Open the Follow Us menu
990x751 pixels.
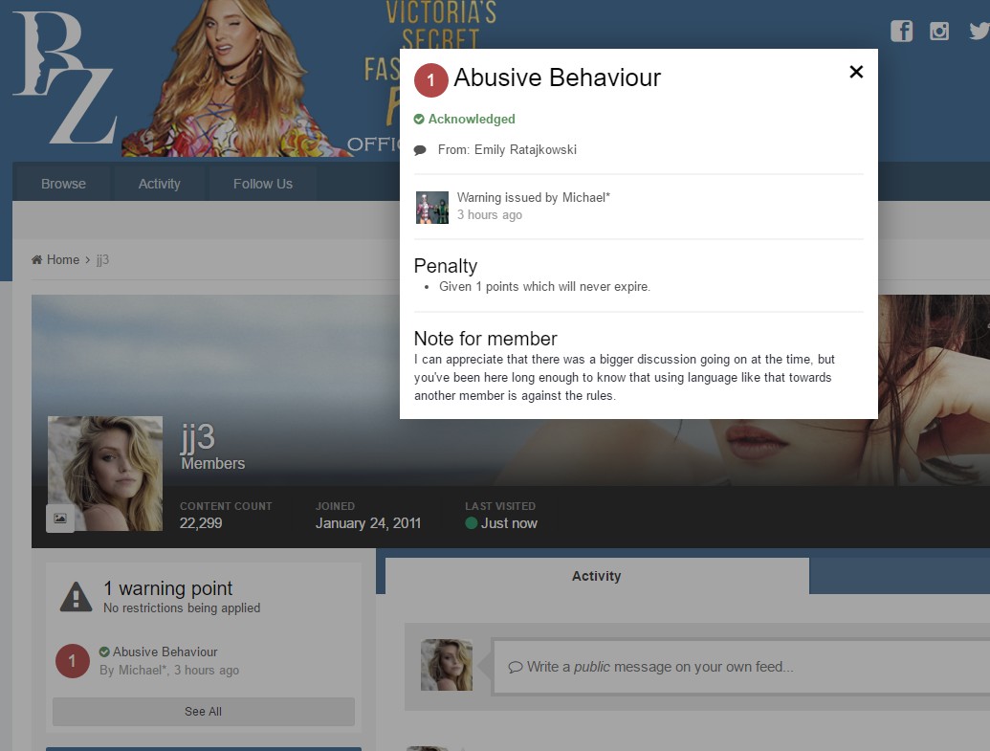coord(262,184)
